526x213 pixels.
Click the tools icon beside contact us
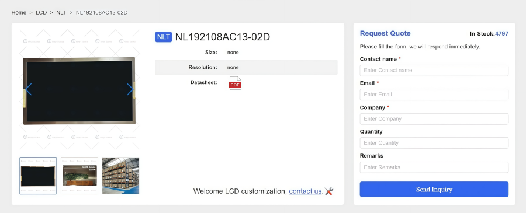pos(328,191)
